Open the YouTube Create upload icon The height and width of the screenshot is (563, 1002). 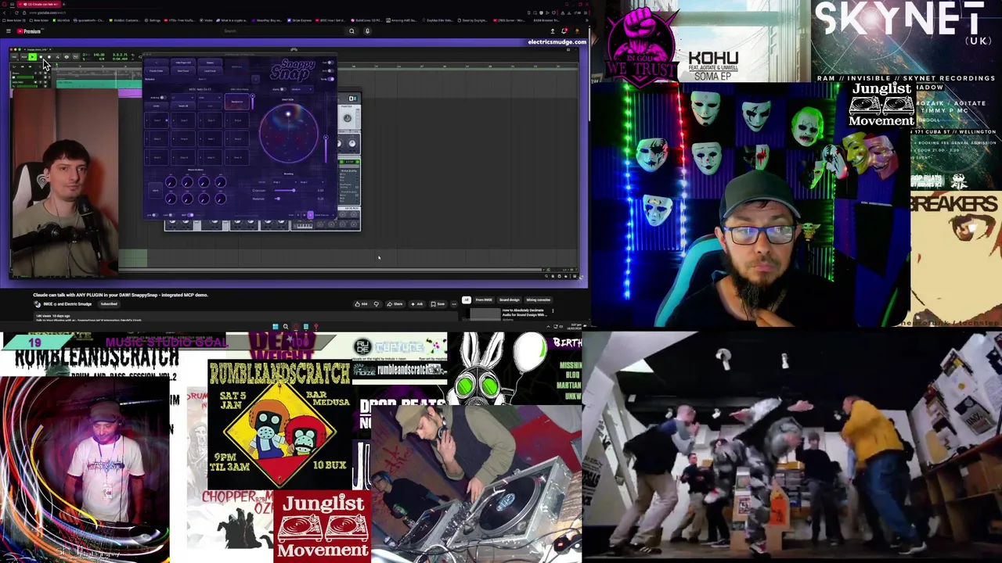(x=552, y=31)
